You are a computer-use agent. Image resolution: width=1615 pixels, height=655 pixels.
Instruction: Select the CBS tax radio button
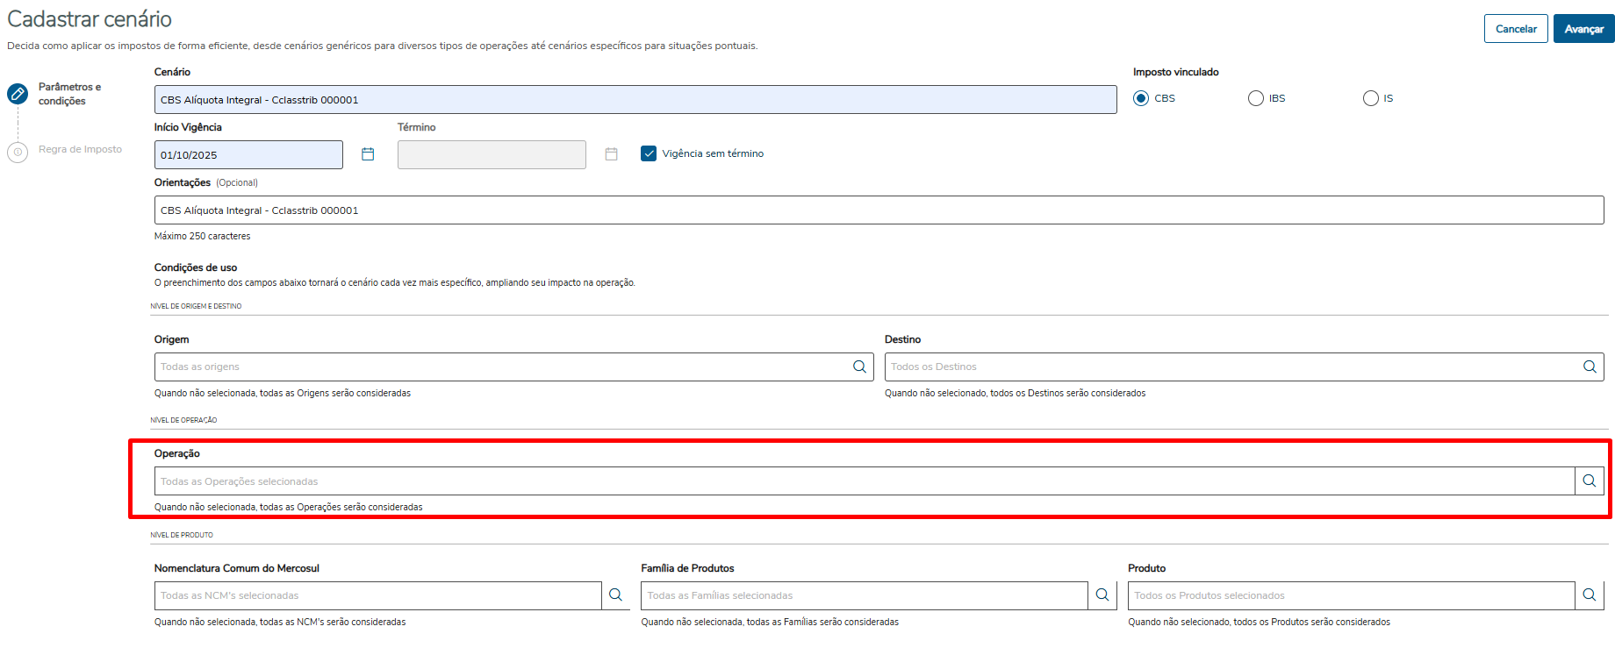point(1141,98)
